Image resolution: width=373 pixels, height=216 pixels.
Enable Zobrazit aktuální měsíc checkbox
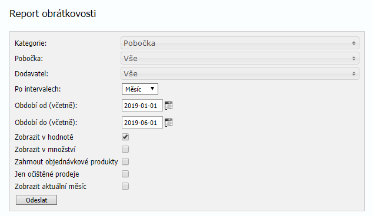click(125, 186)
